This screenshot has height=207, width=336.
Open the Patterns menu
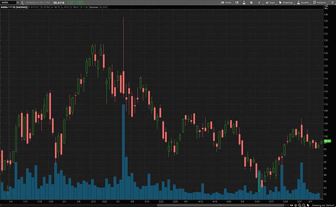320,2
